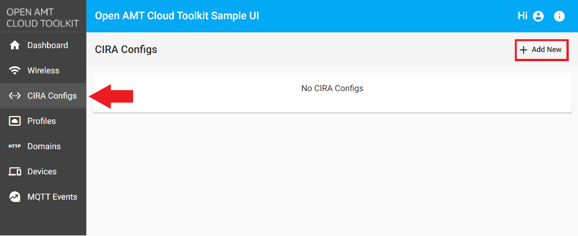Click the Dashboard home icon
Viewport: 578px width, 236px height.
[16, 46]
